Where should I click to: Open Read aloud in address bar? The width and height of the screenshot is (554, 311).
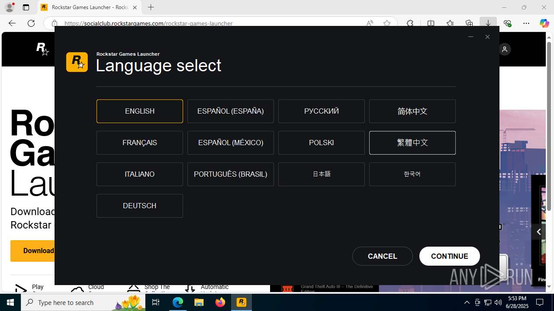point(370,23)
